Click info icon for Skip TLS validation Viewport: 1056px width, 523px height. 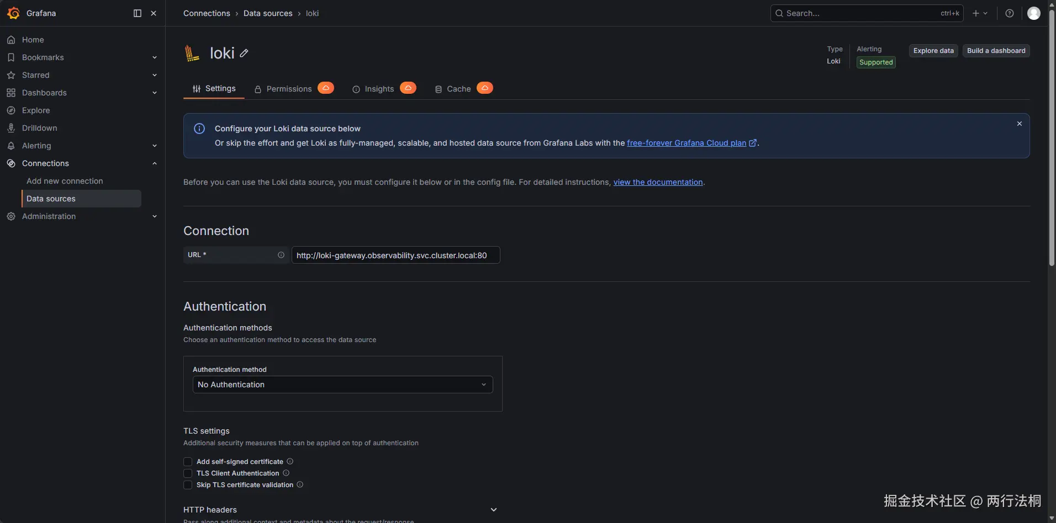[300, 484]
